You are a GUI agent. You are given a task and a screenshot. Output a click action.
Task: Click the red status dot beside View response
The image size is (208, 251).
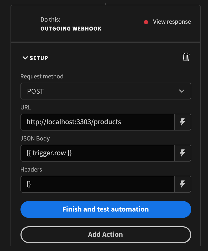point(146,22)
